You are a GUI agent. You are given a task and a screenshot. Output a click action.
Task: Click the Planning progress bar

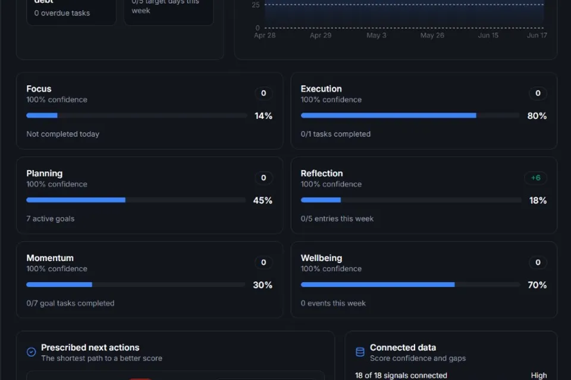click(x=136, y=200)
